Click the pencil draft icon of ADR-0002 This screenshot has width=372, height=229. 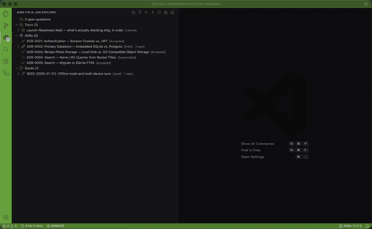coord(23,46)
